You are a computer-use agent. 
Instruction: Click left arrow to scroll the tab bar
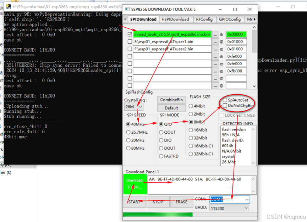[125, 19]
